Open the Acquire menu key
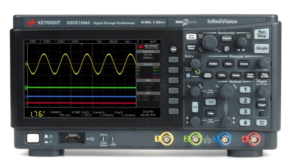 pyautogui.click(x=227, y=38)
